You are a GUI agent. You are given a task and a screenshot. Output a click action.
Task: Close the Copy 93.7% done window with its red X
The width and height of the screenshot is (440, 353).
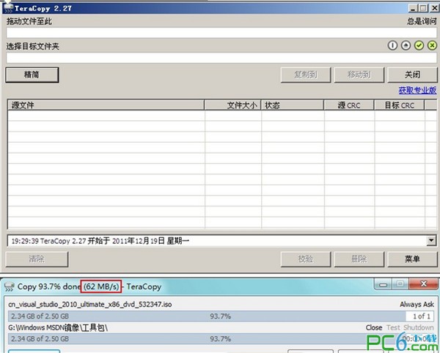point(424,284)
